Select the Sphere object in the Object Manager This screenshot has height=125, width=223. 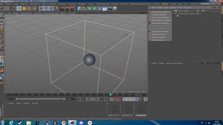(x=183, y=11)
